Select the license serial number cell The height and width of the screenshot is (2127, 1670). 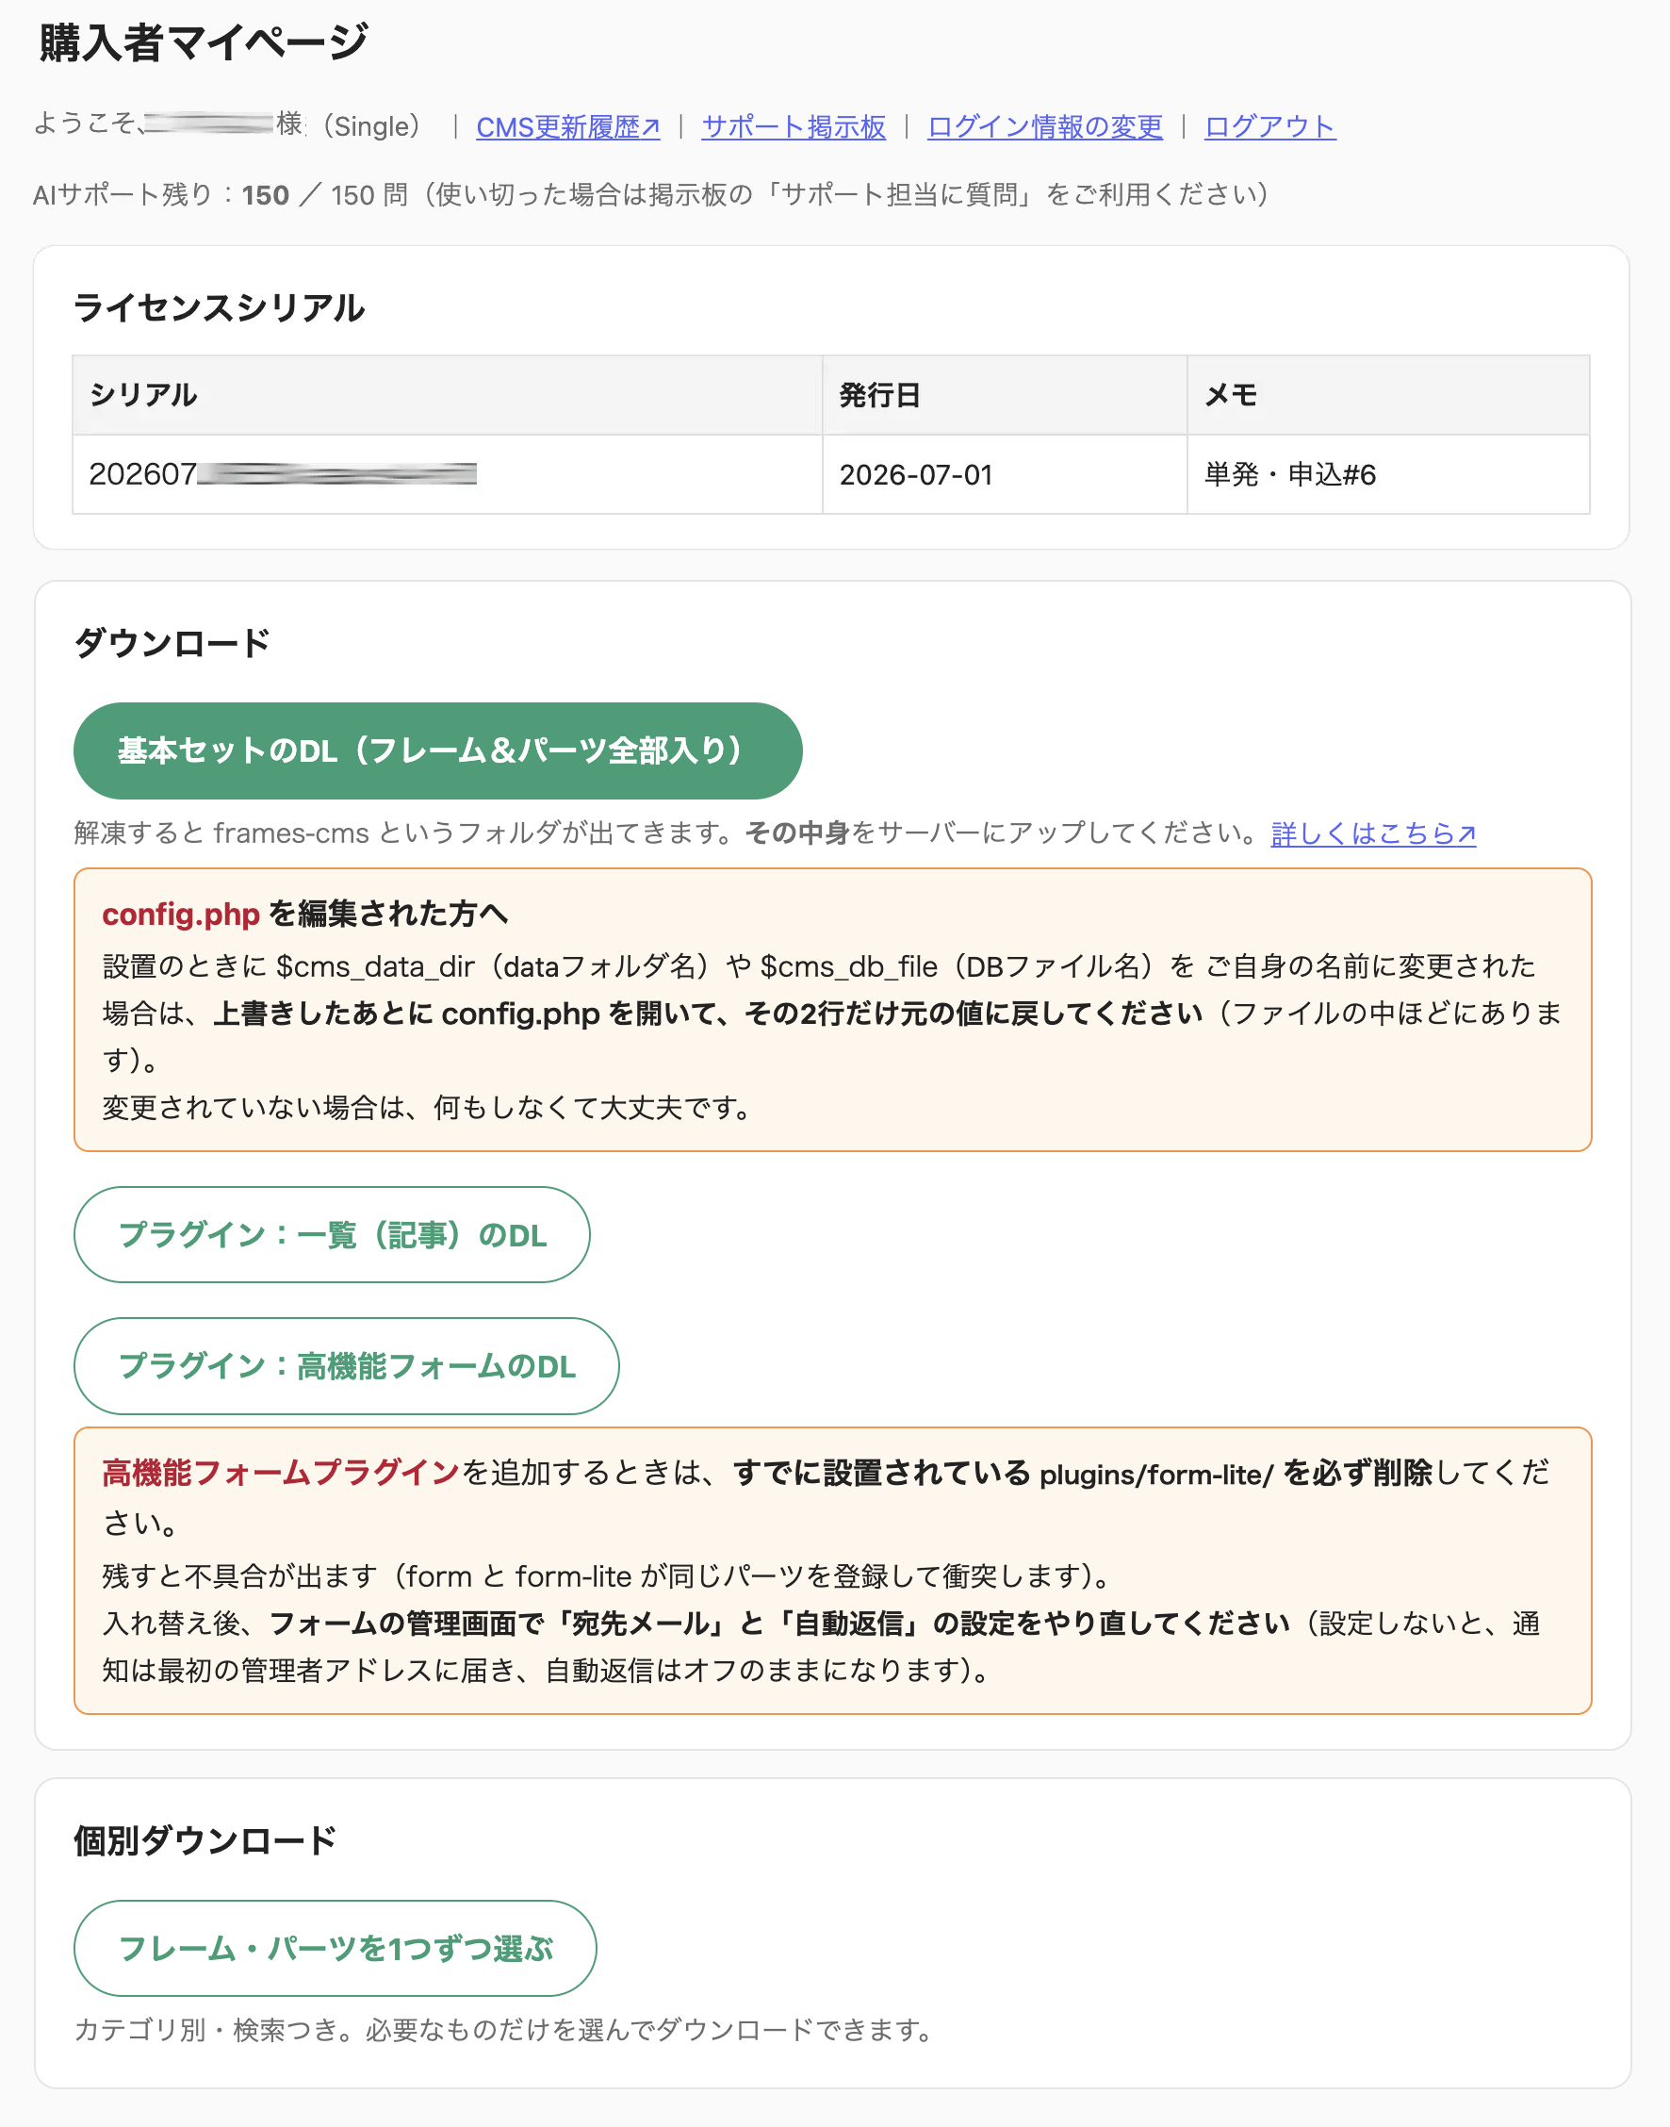click(447, 474)
